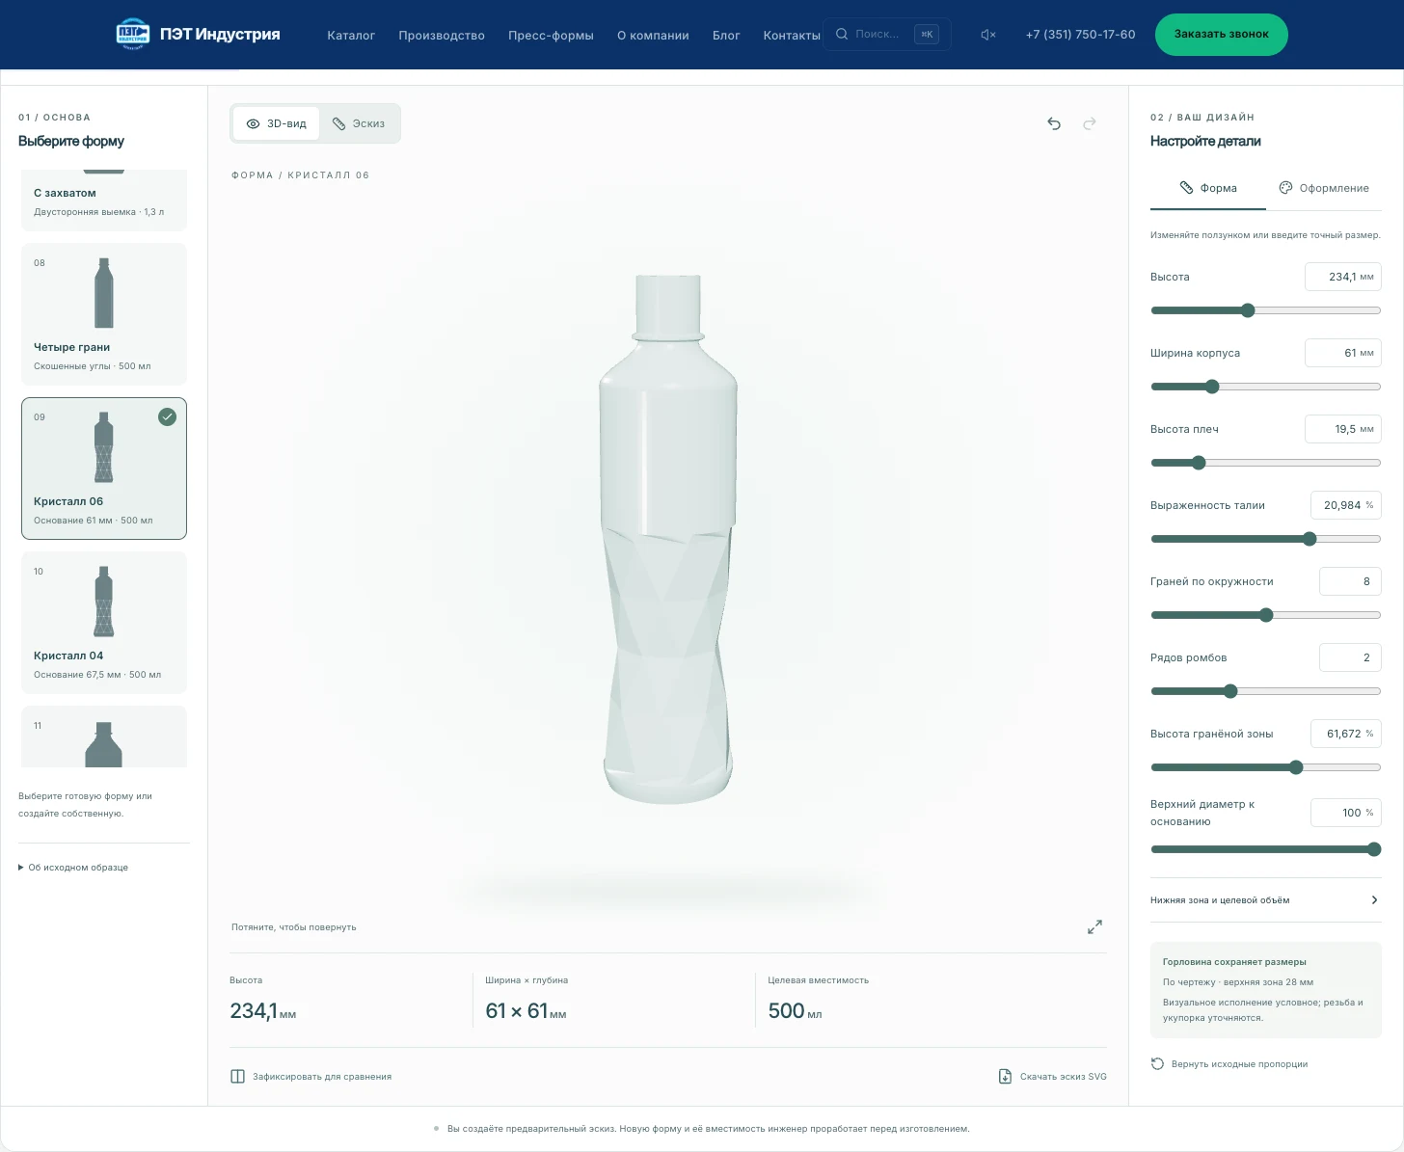Switch to Эскиз view mode
The image size is (1404, 1152).
[x=359, y=123]
